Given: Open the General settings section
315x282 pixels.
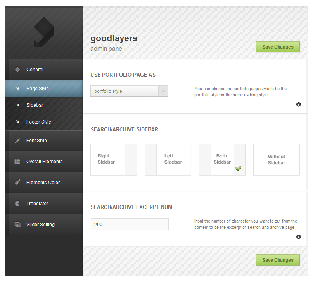Looking at the screenshot, I should [35, 69].
